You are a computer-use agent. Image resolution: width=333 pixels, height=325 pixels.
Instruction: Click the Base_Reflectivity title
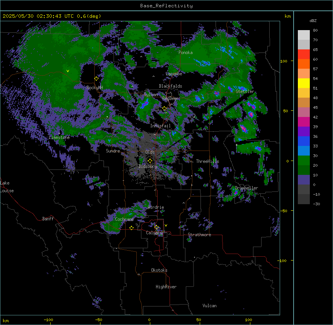coord(166,6)
